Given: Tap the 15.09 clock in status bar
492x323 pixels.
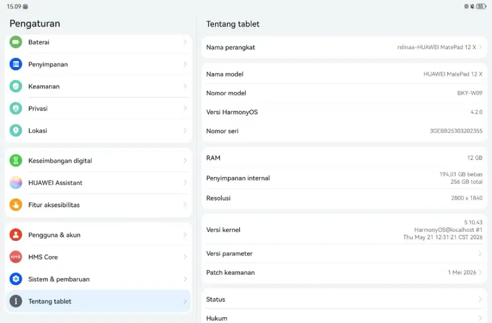Looking at the screenshot, I should 14,6.
